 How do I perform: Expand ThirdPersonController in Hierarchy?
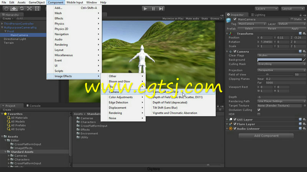[2, 24]
